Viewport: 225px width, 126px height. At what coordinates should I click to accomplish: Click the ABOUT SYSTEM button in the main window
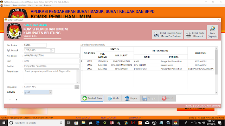195,109
